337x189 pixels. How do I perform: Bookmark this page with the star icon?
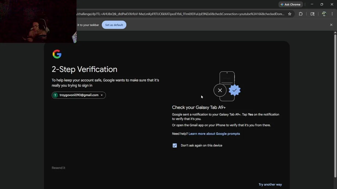click(x=290, y=14)
